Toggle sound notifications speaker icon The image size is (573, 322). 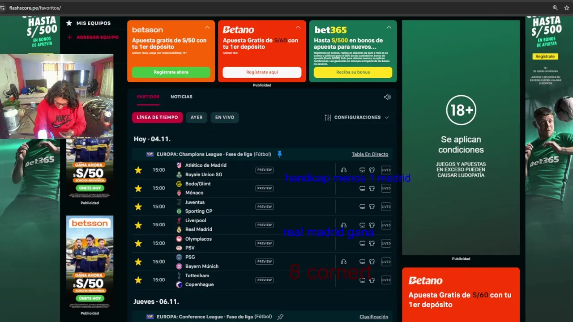click(x=387, y=97)
